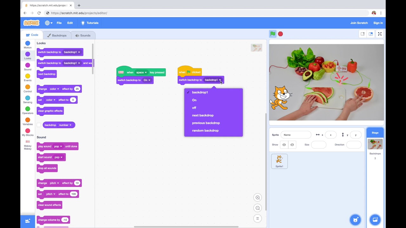
Task: Open the Choose a Backdrop button
Action: point(375,220)
